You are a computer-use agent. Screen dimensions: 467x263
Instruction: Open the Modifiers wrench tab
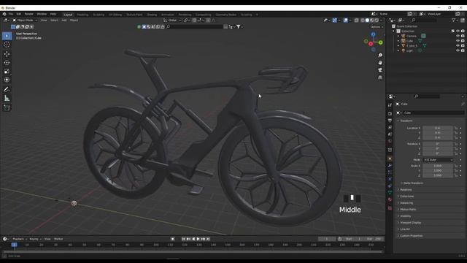click(x=390, y=166)
